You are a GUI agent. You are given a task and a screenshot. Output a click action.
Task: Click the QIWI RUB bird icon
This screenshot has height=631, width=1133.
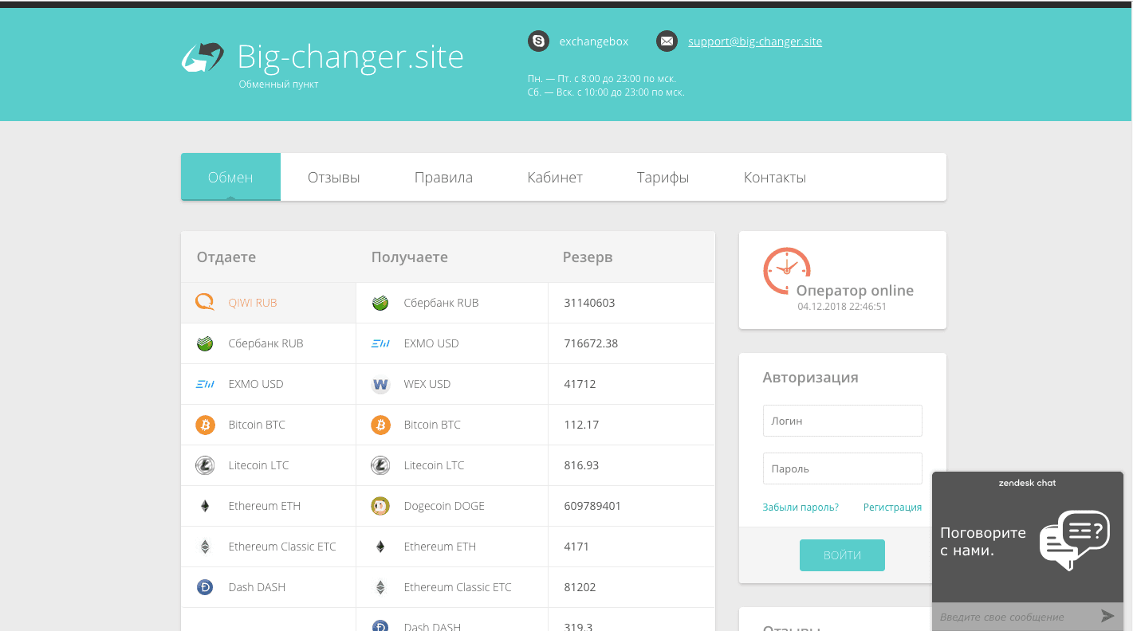pos(205,302)
